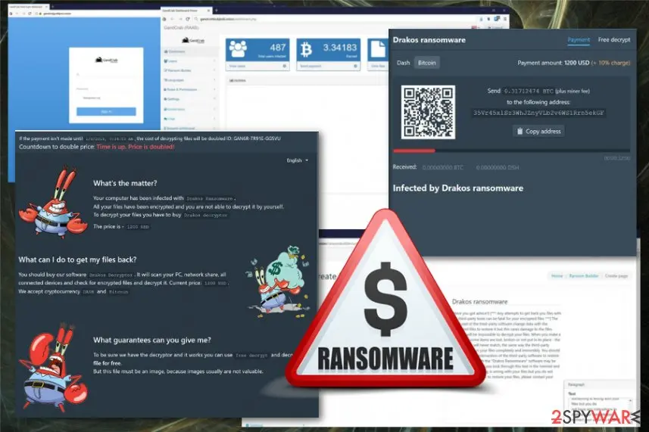The width and height of the screenshot is (649, 432).
Task: Reload the GandCrab dashboard browser page
Action: 188,19
